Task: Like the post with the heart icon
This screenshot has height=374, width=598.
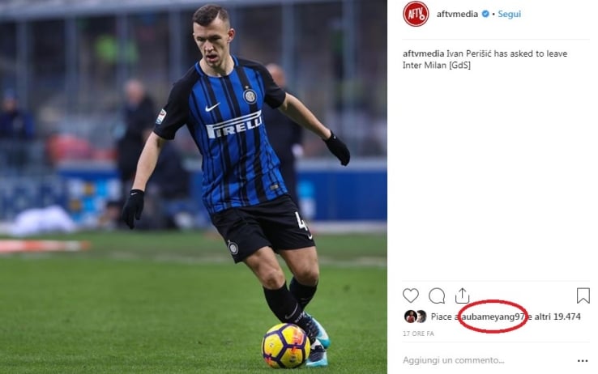Action: [411, 295]
